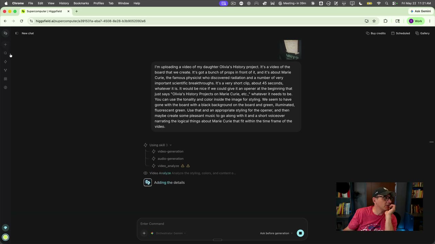Open the Help menu
This screenshot has width=435, height=244.
pos(137,3)
